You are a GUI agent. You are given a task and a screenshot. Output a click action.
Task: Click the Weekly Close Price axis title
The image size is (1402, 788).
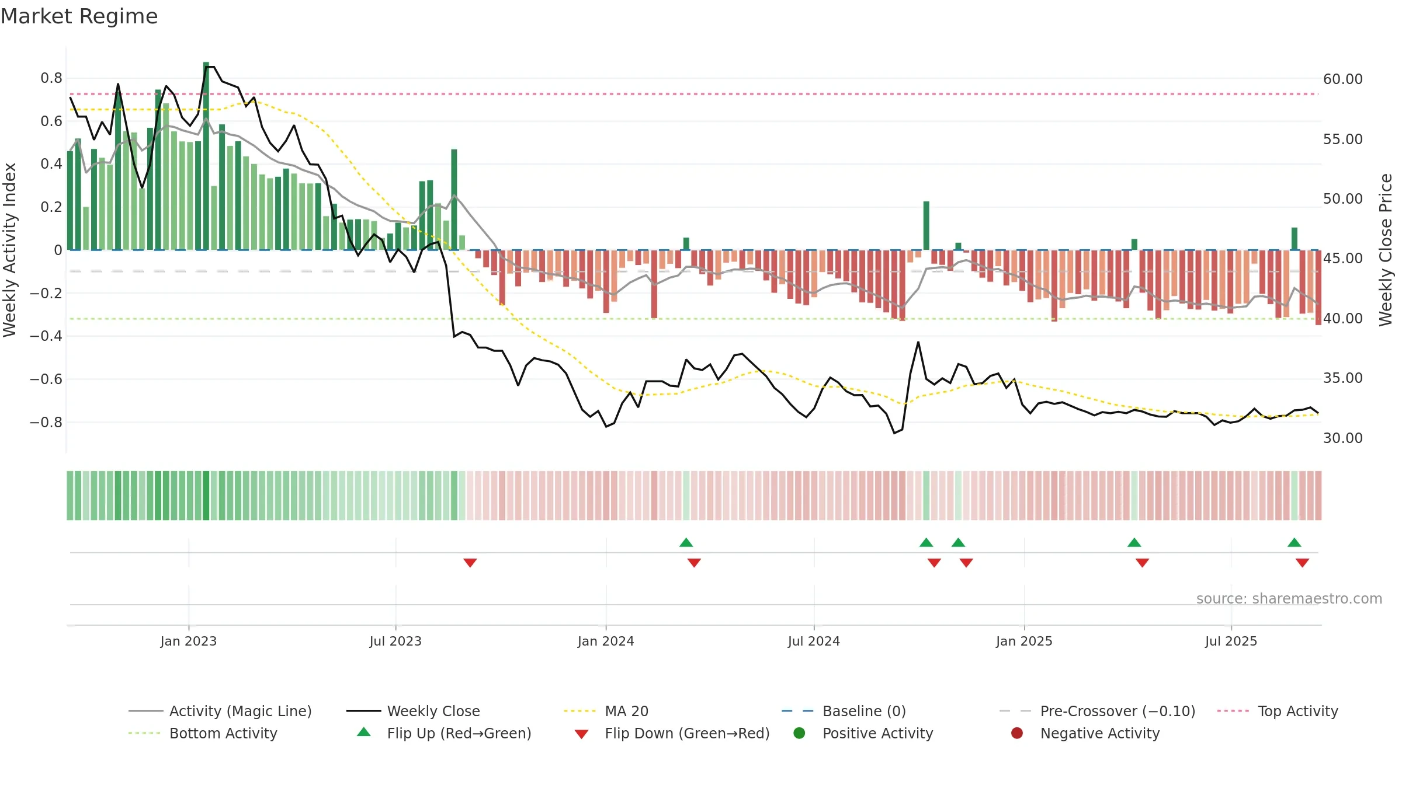1386,250
